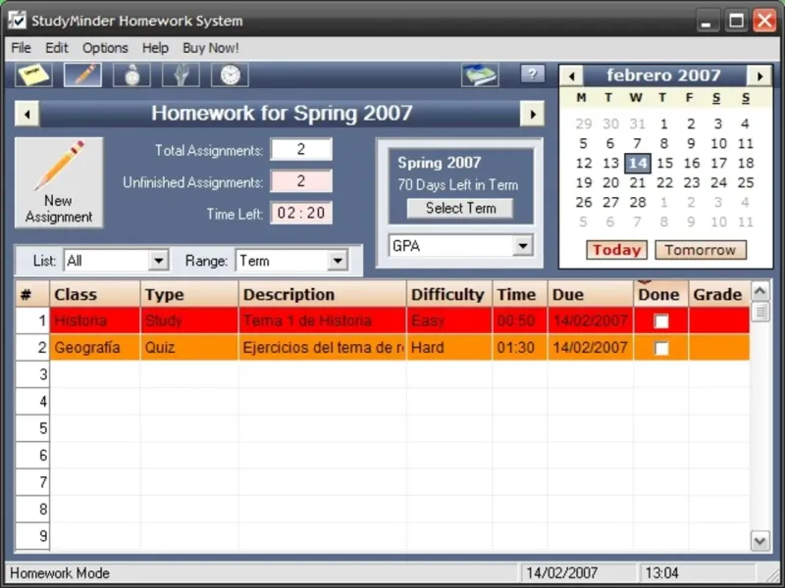Click the Done column header
The width and height of the screenshot is (785, 588).
(x=660, y=294)
